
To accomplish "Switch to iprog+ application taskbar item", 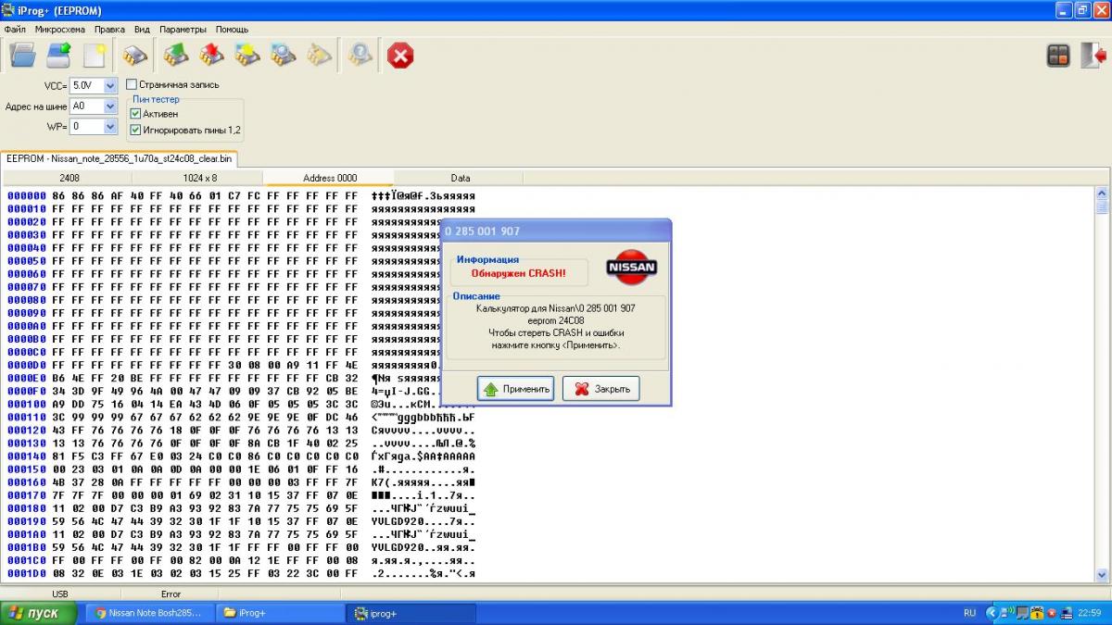I will tap(411, 613).
